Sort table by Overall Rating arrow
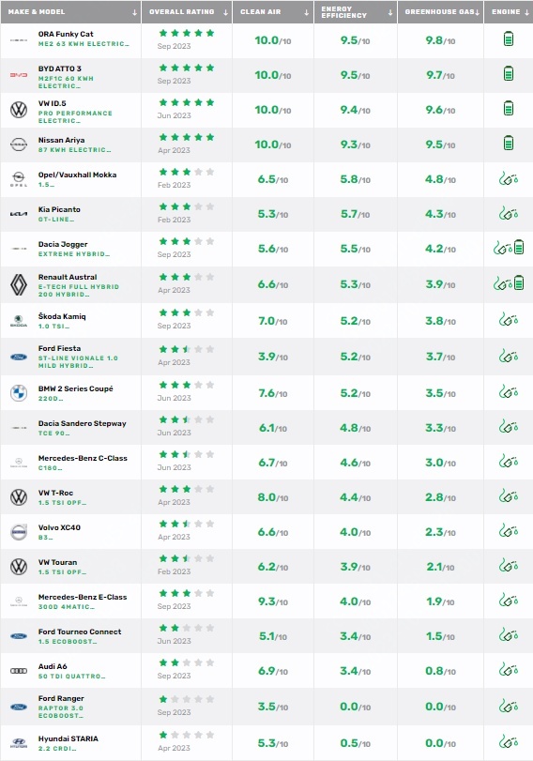533x761 pixels. click(x=226, y=12)
